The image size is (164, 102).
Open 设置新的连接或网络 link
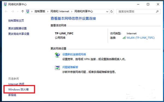tap(74, 54)
